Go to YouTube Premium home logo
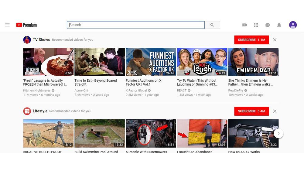 click(26, 25)
